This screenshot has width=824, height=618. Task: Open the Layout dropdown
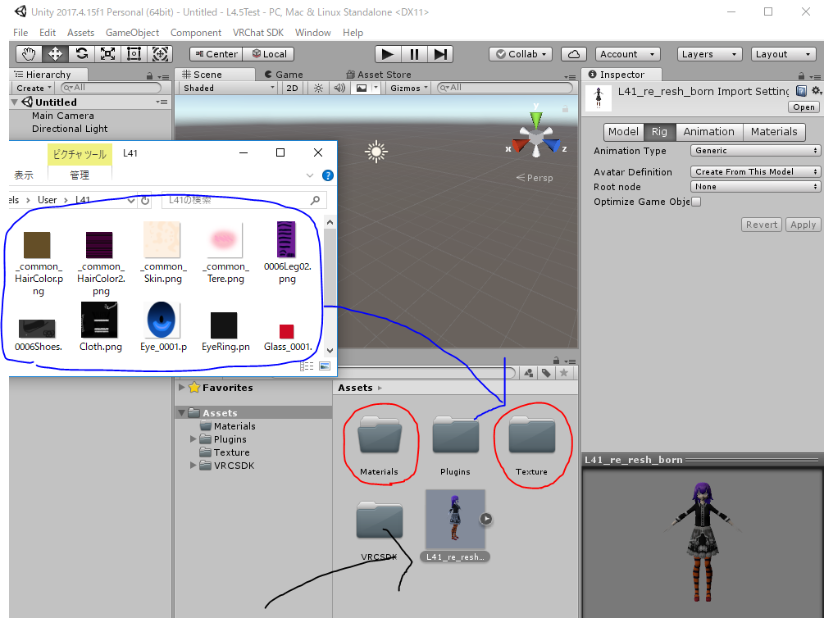(783, 54)
